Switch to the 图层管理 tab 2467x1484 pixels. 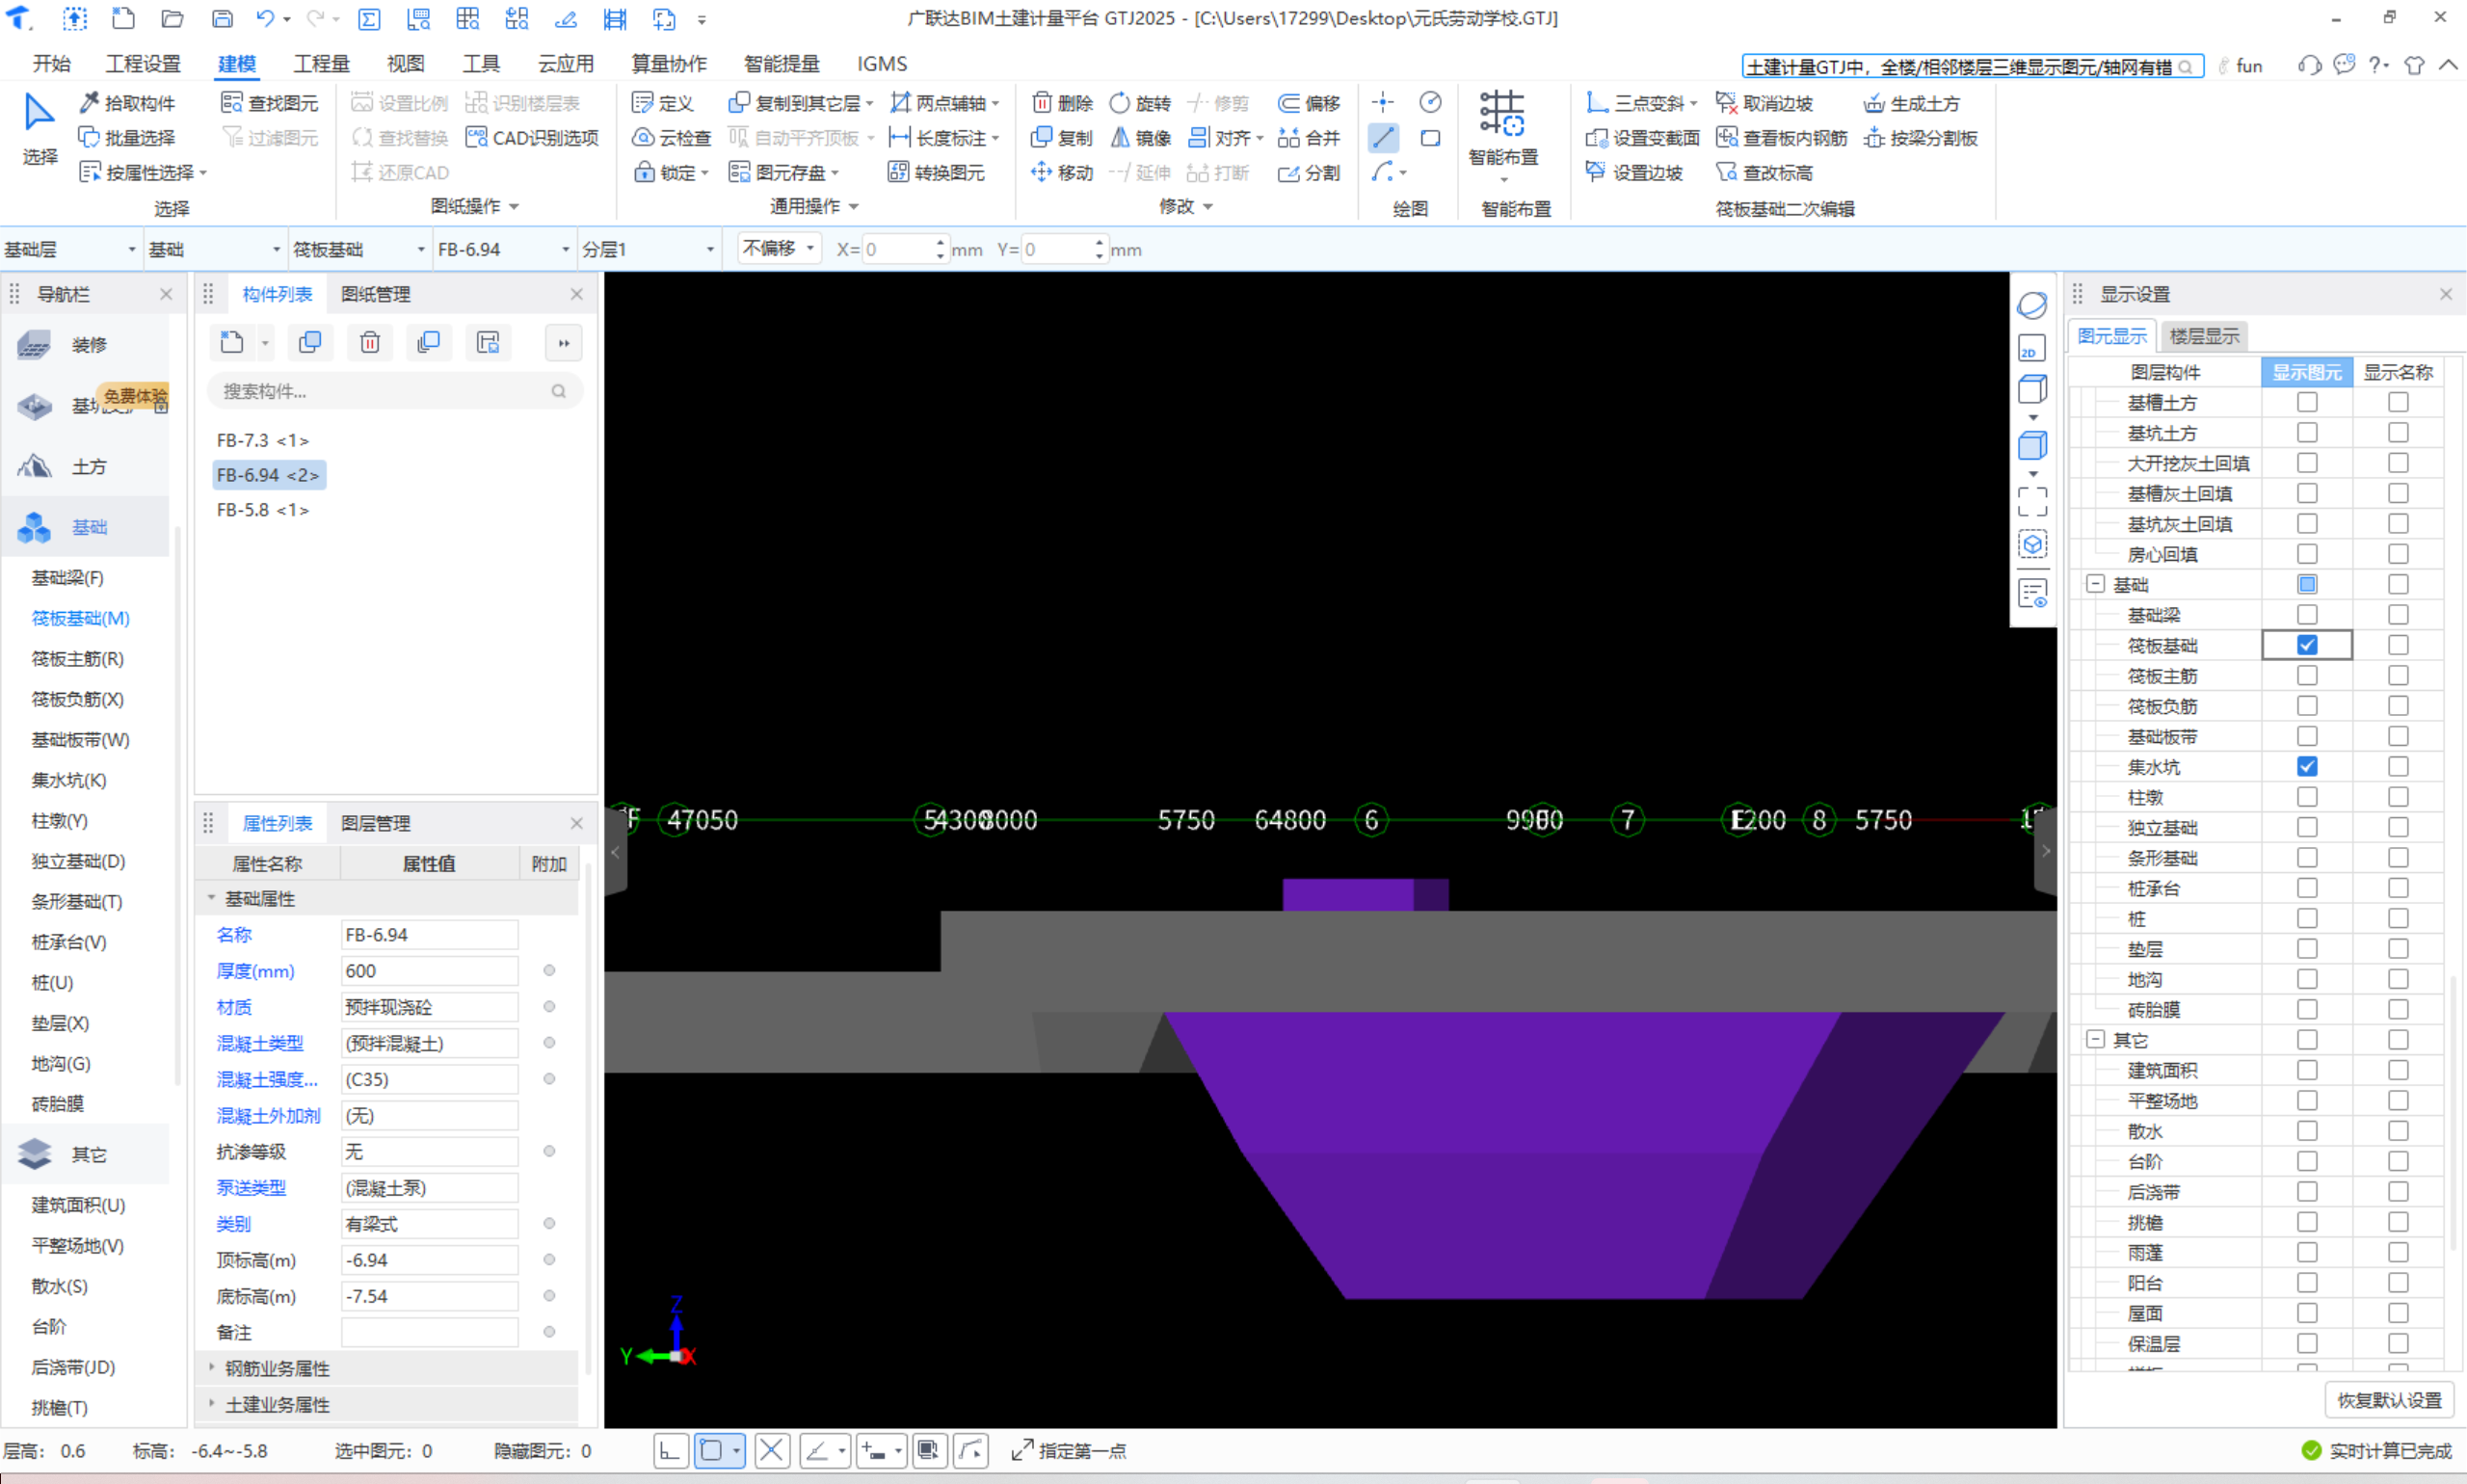(x=375, y=823)
